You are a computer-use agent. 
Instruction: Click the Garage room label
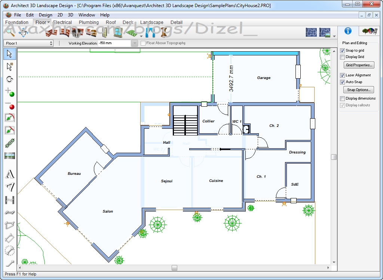pyautogui.click(x=264, y=78)
